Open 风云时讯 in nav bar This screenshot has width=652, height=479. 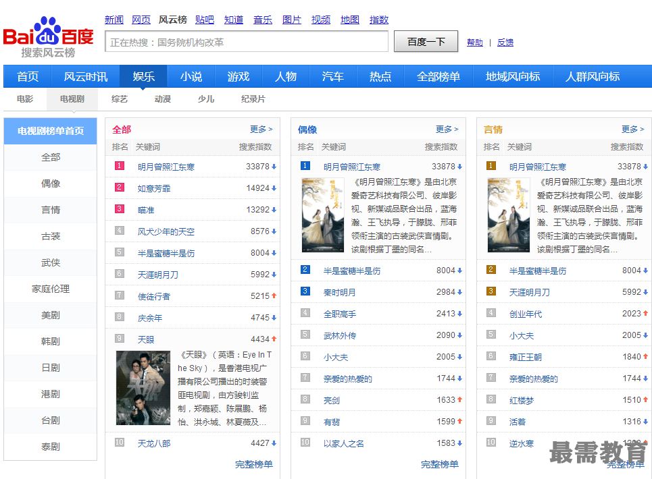point(86,76)
